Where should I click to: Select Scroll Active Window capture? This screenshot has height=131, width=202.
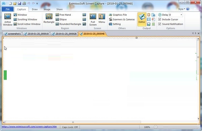pyautogui.click(x=27, y=24)
